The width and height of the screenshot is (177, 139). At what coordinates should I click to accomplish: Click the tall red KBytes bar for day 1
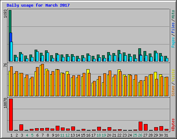(11, 115)
